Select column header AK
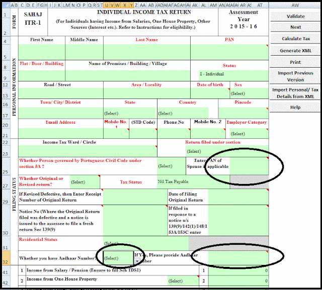The image size is (322, 290). coord(195,5)
